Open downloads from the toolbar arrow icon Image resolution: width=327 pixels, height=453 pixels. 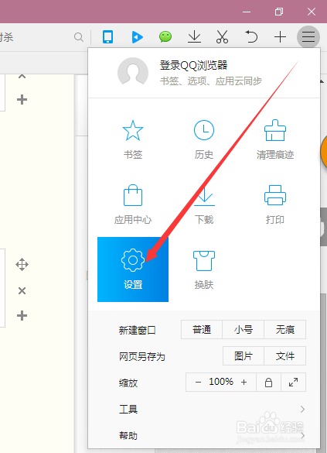pyautogui.click(x=194, y=37)
